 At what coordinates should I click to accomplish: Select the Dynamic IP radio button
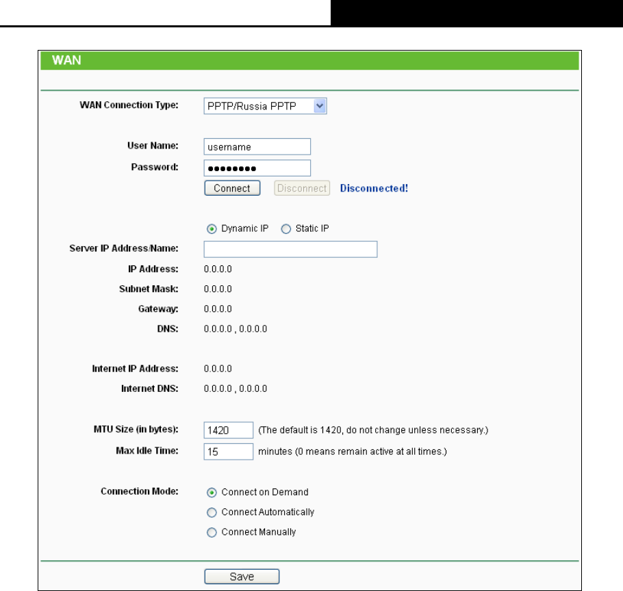[x=212, y=229]
